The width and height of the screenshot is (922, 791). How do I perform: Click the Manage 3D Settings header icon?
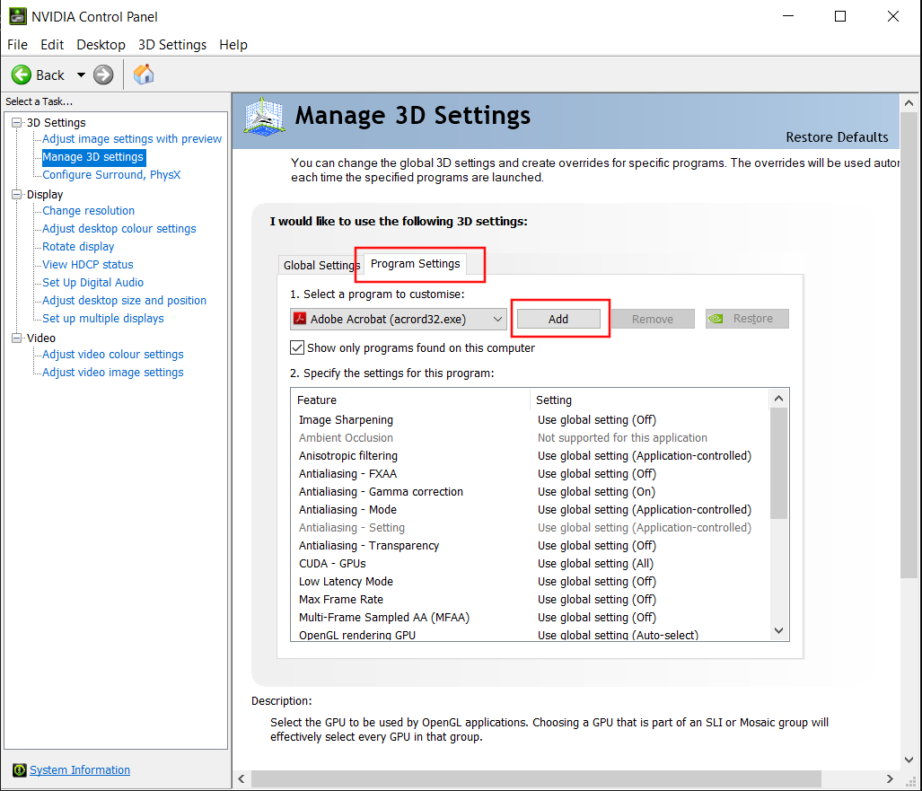click(x=264, y=117)
